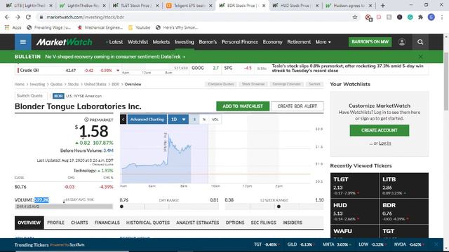449x252 pixels.
Task: Open Advanced Charting
Action: (x=147, y=120)
